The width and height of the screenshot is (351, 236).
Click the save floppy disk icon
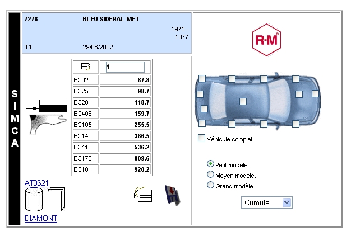click(172, 195)
